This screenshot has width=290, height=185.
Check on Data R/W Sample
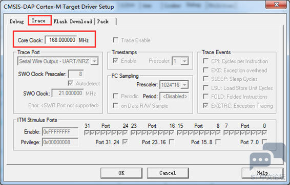[116, 105]
